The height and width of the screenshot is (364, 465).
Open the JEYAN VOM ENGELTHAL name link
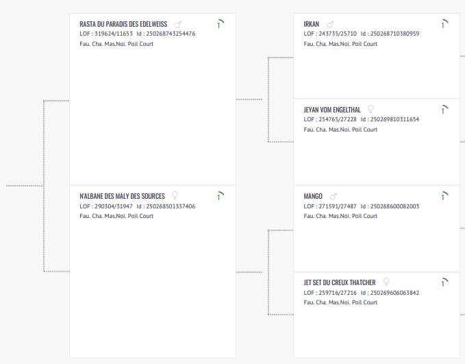(x=333, y=110)
